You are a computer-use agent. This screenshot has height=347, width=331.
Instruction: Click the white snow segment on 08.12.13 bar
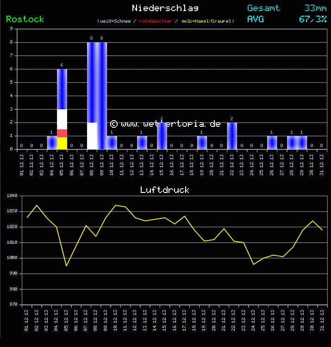92,136
